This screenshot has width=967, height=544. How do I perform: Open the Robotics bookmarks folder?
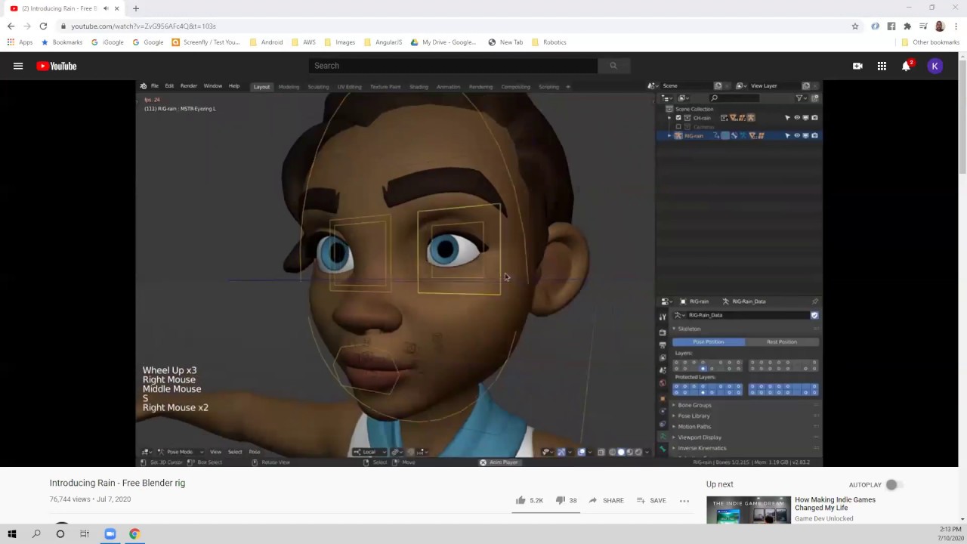549,42
